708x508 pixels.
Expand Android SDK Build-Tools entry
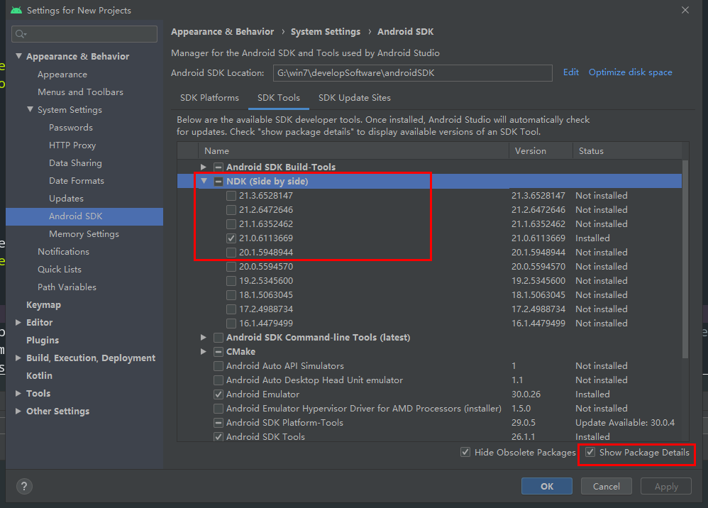204,167
